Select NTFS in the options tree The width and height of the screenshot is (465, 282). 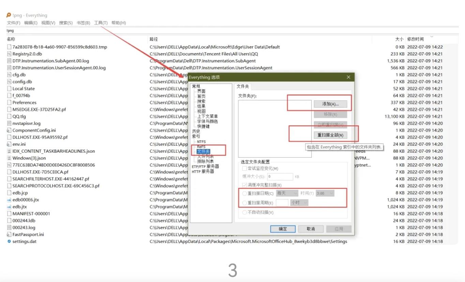[x=201, y=142]
